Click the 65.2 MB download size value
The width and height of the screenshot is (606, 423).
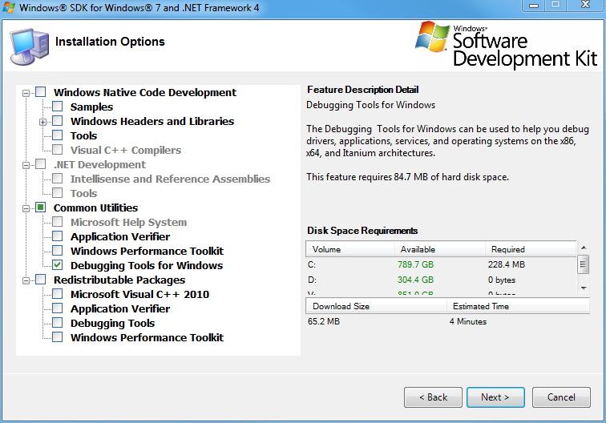(x=324, y=321)
